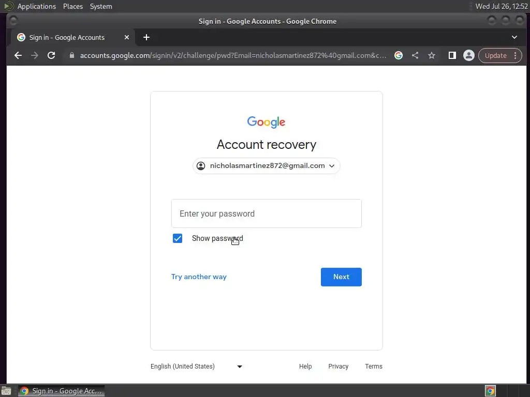Expand the account switcher chevron
Image resolution: width=530 pixels, height=397 pixels.
332,166
